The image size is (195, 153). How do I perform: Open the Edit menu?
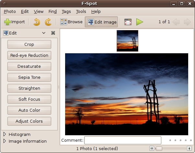25,12
